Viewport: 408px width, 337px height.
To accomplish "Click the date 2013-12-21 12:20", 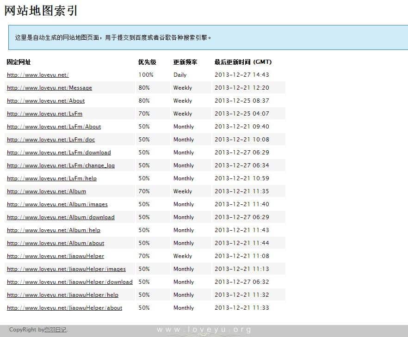I will pyautogui.click(x=242, y=88).
